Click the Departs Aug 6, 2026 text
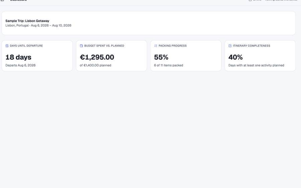 [20, 65]
